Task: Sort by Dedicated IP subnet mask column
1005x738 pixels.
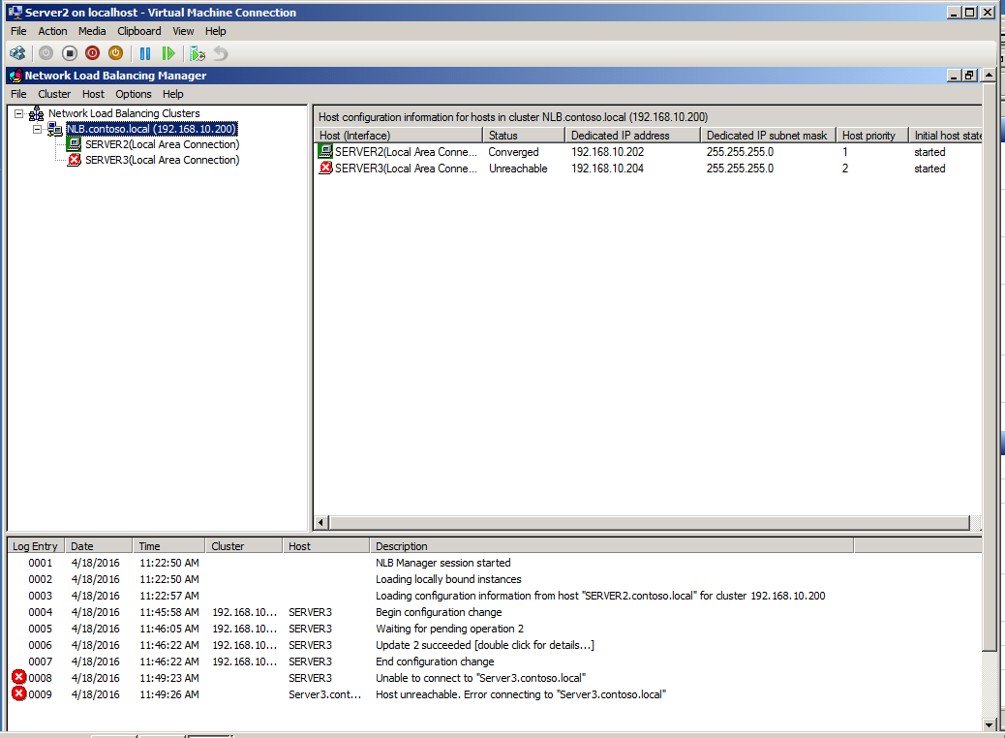Action: click(768, 136)
